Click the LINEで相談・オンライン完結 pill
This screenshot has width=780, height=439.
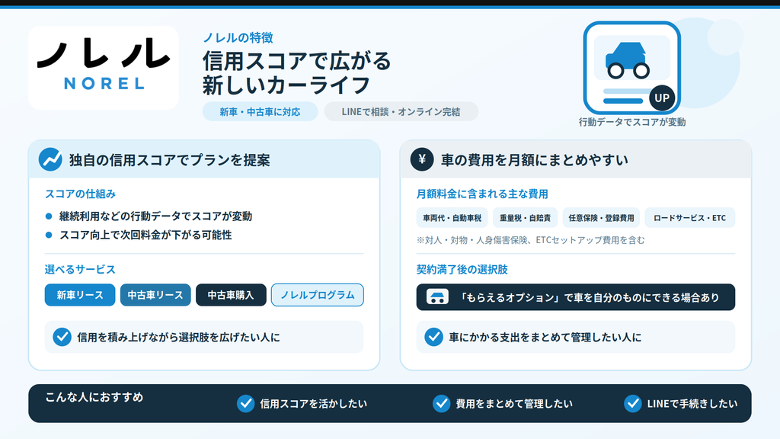pyautogui.click(x=401, y=111)
